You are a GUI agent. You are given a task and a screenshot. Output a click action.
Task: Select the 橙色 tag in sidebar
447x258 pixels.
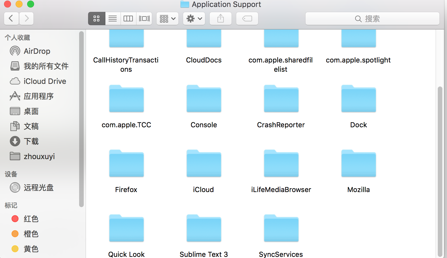pyautogui.click(x=31, y=234)
